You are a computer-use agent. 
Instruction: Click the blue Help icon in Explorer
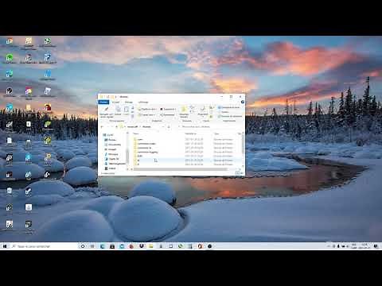tap(243, 102)
